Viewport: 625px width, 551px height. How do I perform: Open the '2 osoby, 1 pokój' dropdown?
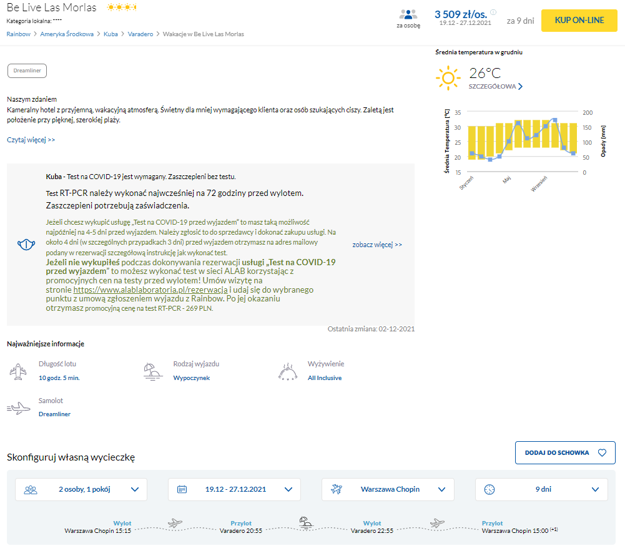(x=81, y=489)
